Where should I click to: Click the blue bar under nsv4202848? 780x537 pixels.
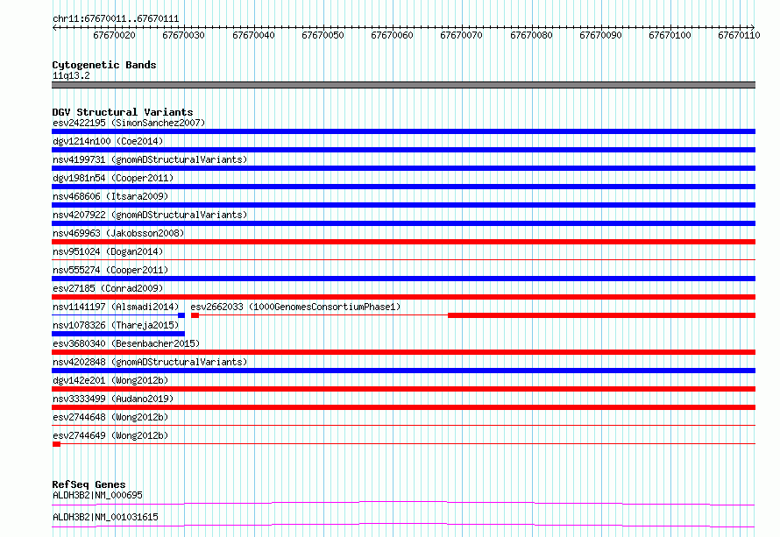[x=403, y=371]
